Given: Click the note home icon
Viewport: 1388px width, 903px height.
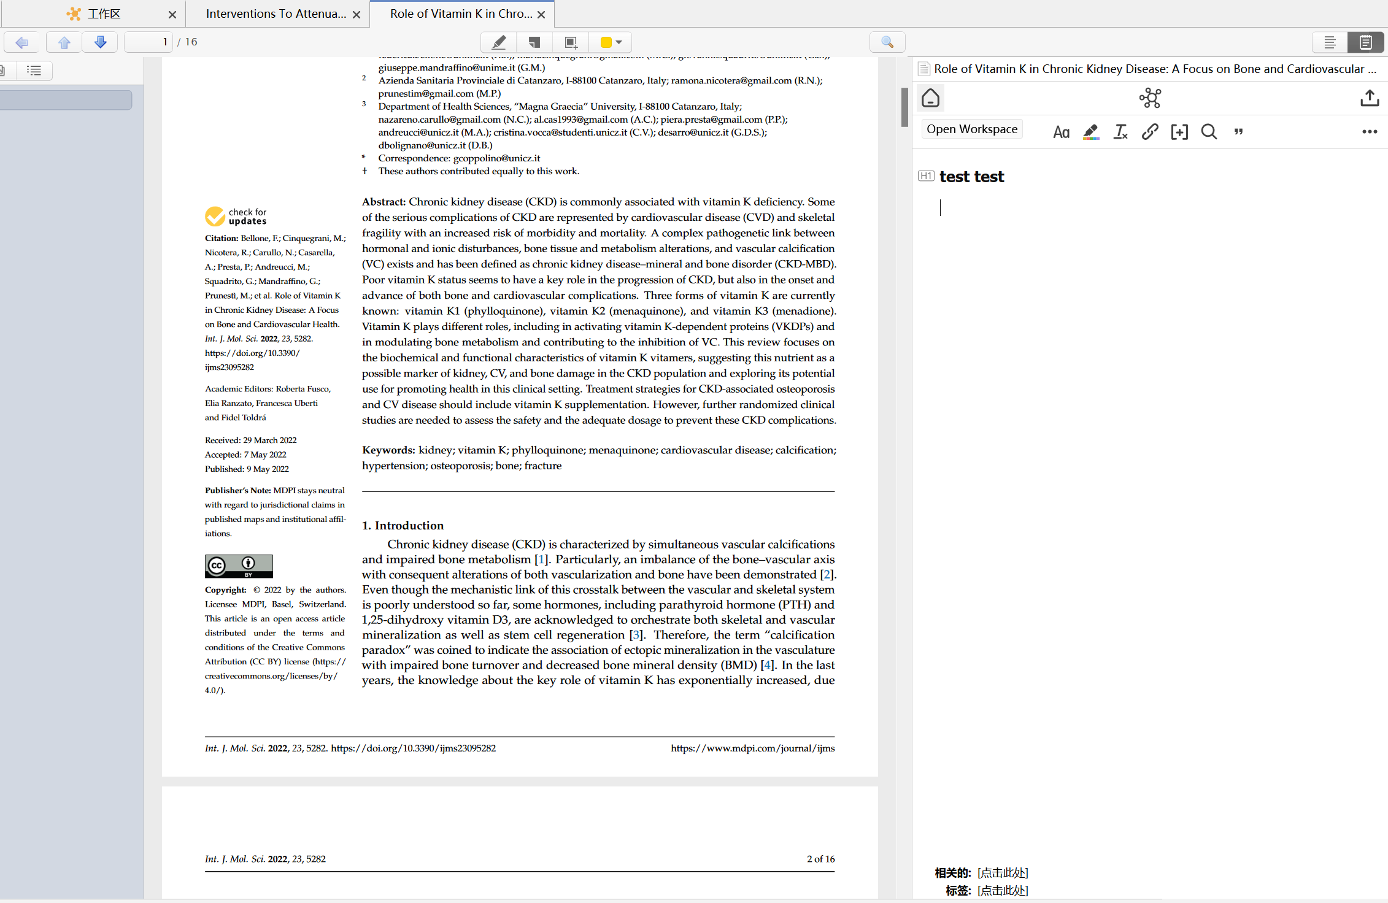Looking at the screenshot, I should pyautogui.click(x=930, y=98).
